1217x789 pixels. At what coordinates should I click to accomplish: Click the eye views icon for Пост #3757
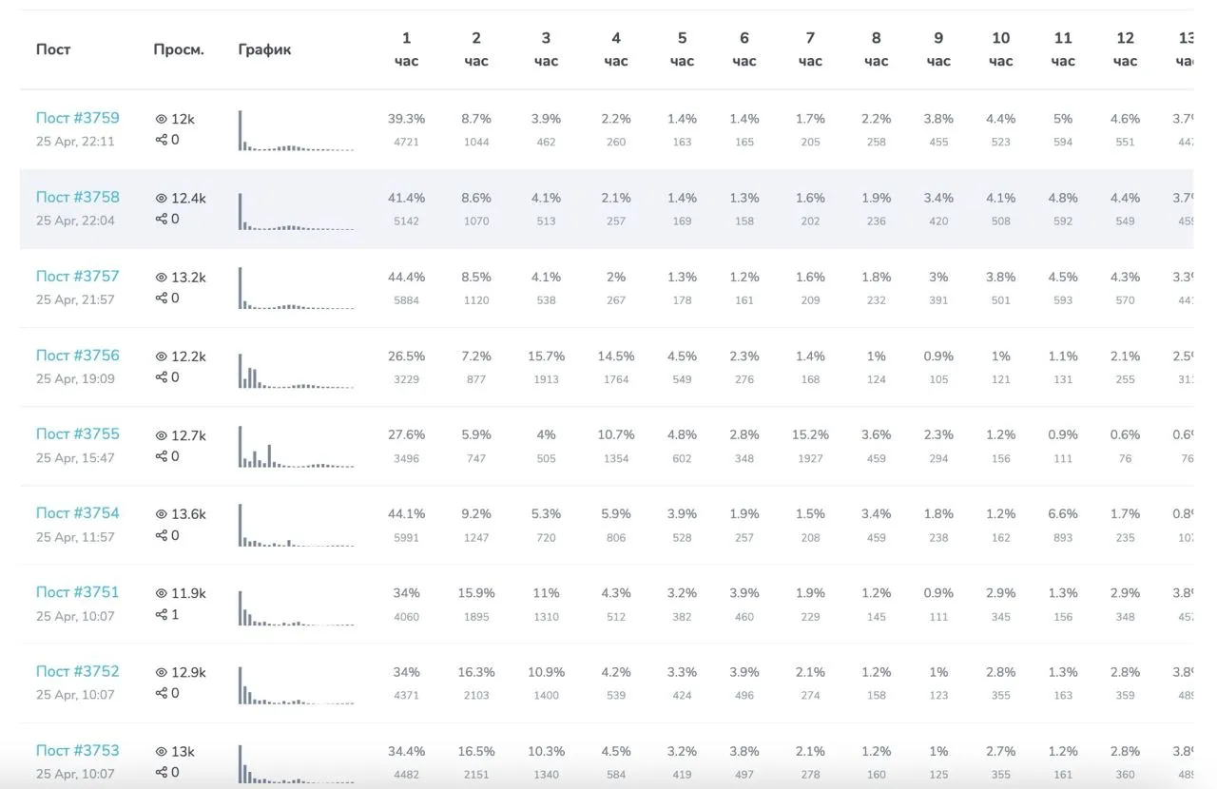161,278
